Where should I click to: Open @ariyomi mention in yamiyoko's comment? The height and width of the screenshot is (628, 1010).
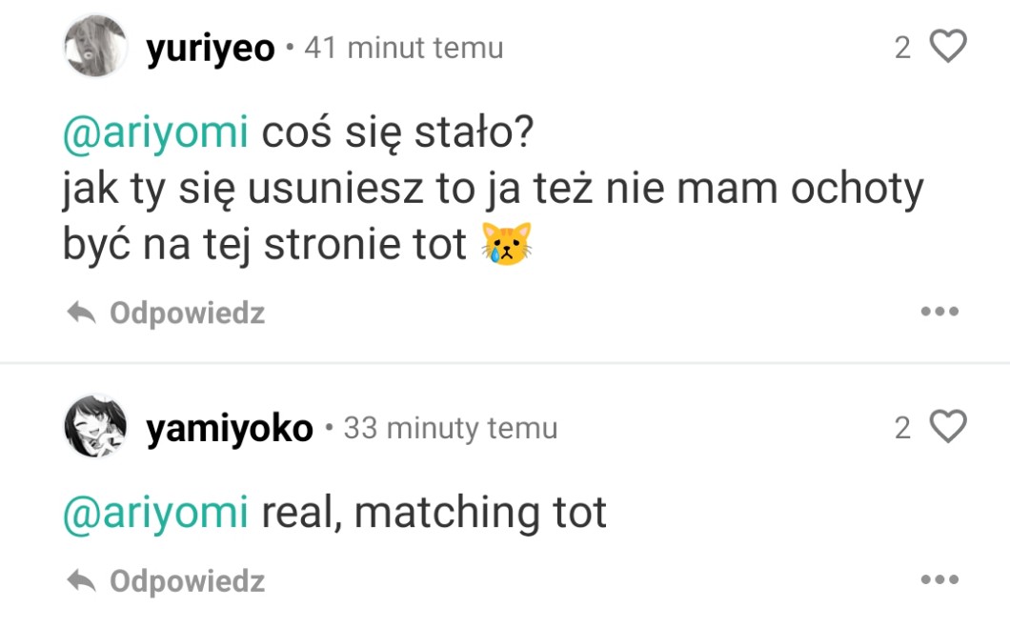tap(155, 513)
